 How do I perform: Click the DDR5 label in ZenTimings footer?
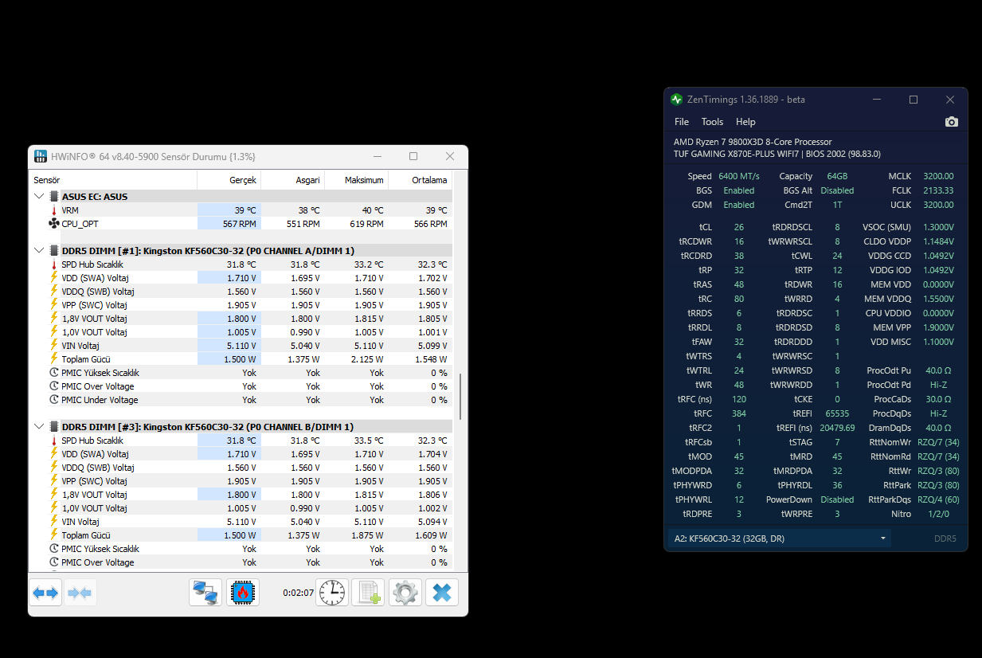(x=945, y=539)
